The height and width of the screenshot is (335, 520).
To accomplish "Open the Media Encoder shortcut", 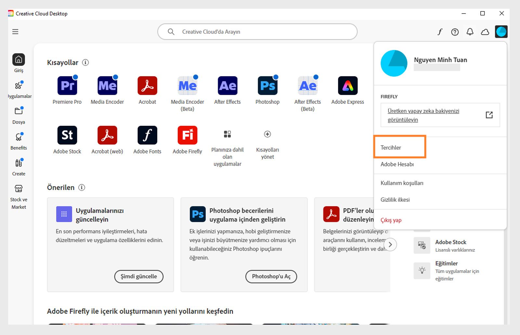I will 107,85.
